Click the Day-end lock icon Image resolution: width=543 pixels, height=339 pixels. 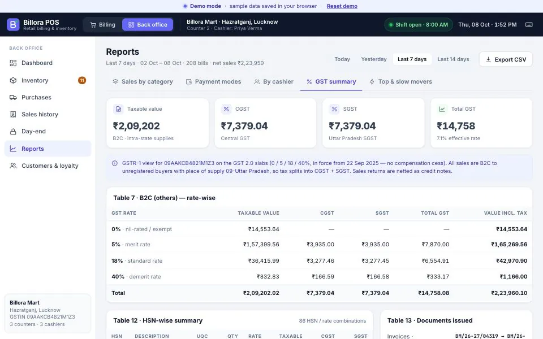[x=13, y=132]
